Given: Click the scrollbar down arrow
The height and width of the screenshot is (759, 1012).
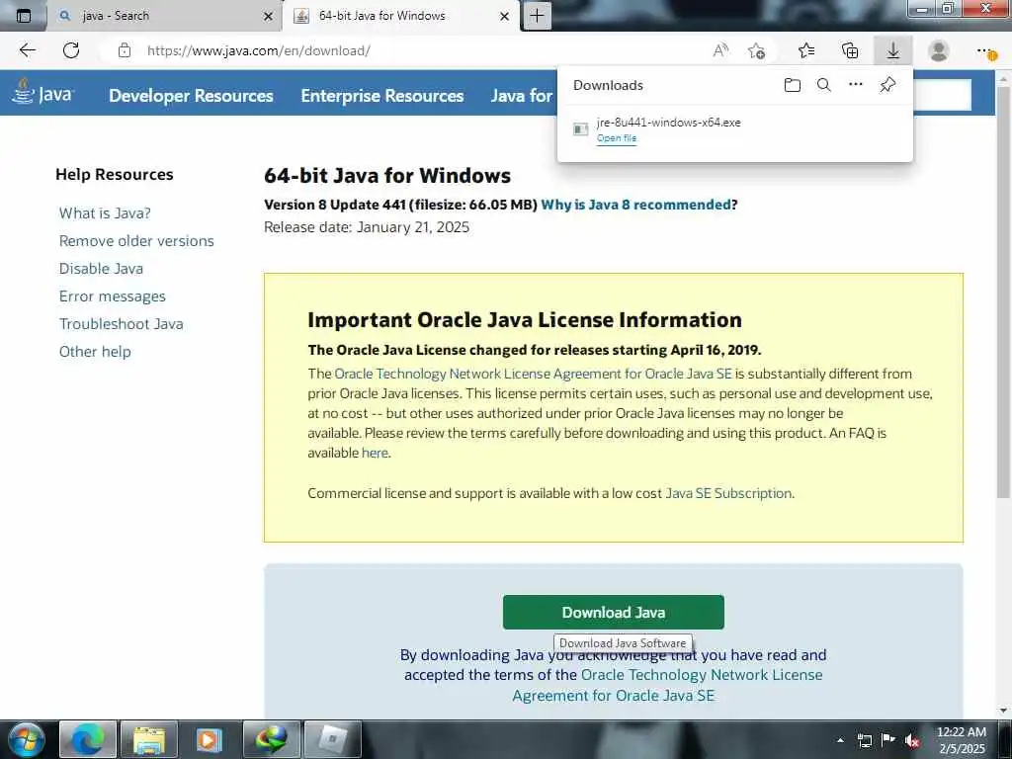Looking at the screenshot, I should tap(1003, 711).
